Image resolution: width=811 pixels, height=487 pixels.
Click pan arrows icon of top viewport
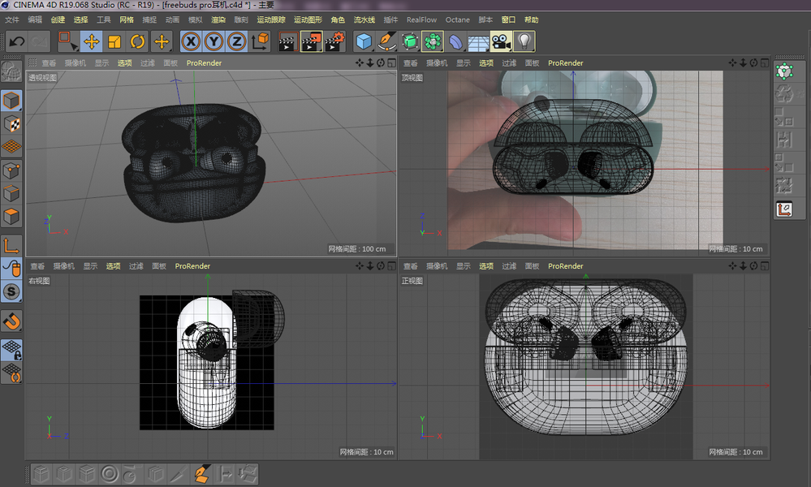click(x=732, y=63)
